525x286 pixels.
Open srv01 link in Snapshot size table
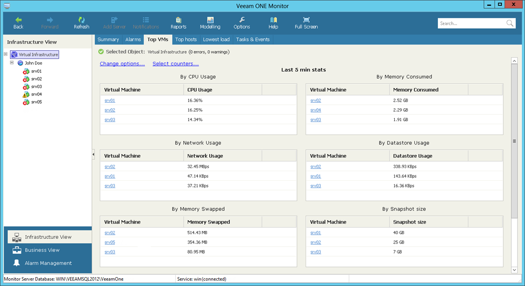[x=316, y=233]
